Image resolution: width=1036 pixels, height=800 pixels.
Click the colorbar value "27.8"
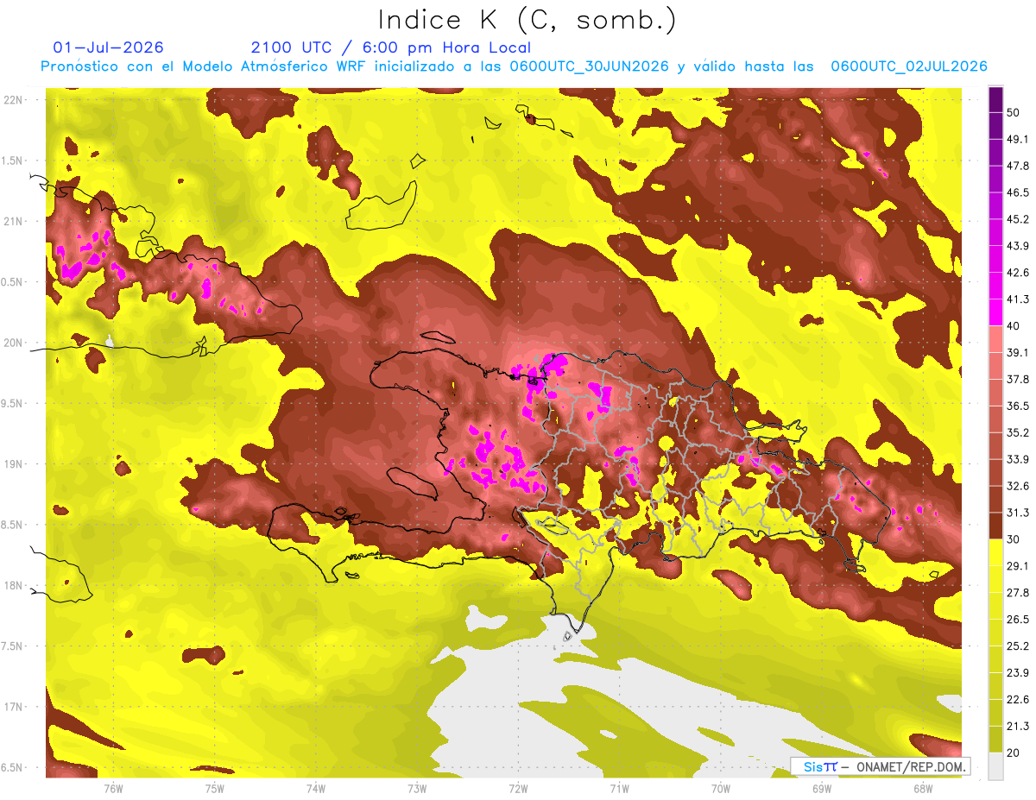coord(1019,592)
